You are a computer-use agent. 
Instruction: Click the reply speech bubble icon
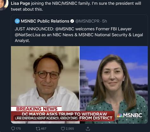(13, 129)
